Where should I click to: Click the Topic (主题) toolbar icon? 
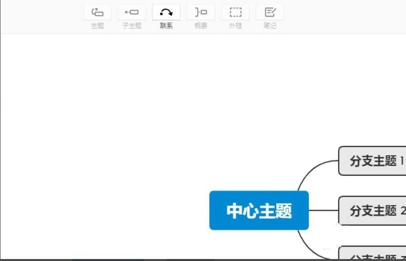point(97,12)
